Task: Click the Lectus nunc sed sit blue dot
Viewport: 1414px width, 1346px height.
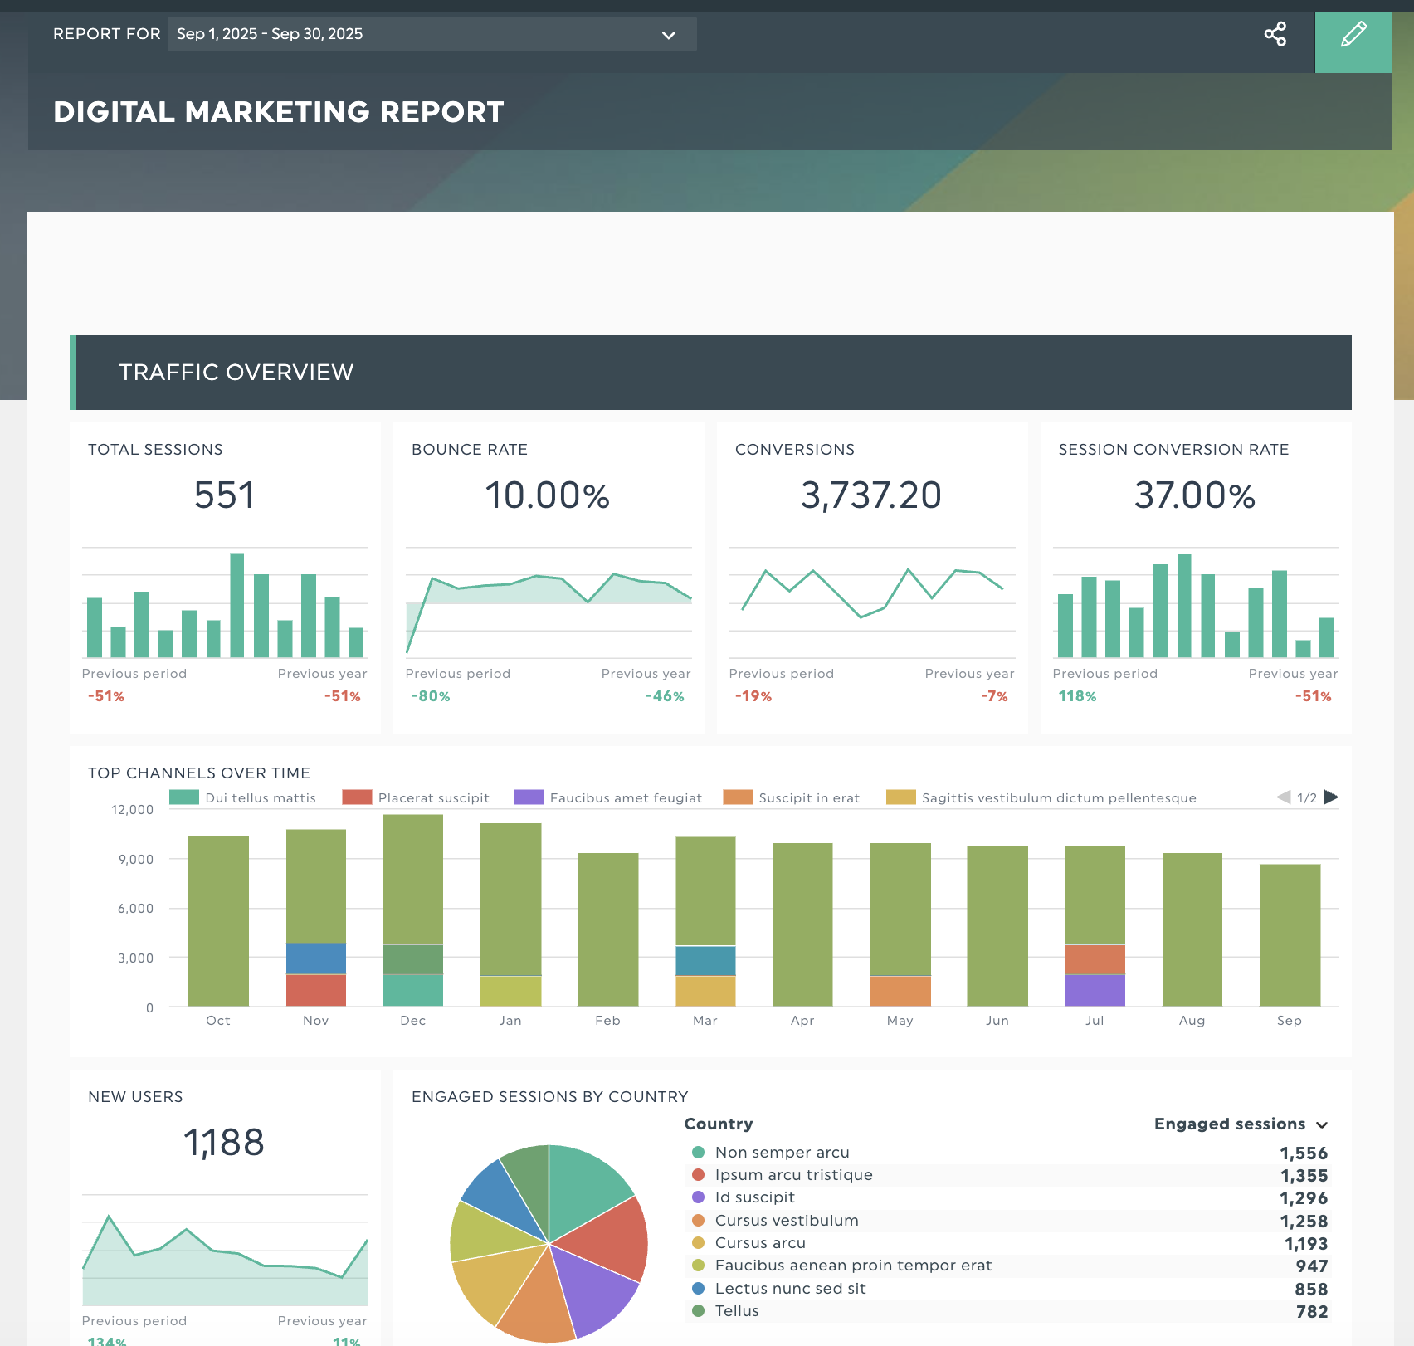Action: tap(699, 1289)
